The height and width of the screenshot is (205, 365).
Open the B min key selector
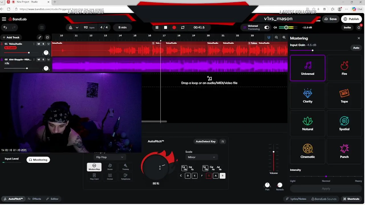click(122, 27)
